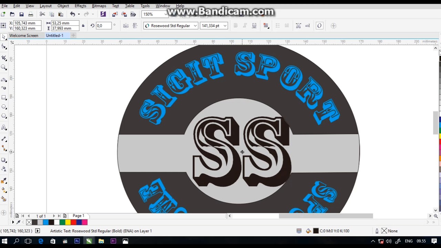The width and height of the screenshot is (441, 248).
Task: Add page after current page icon
Action: click(x=65, y=216)
